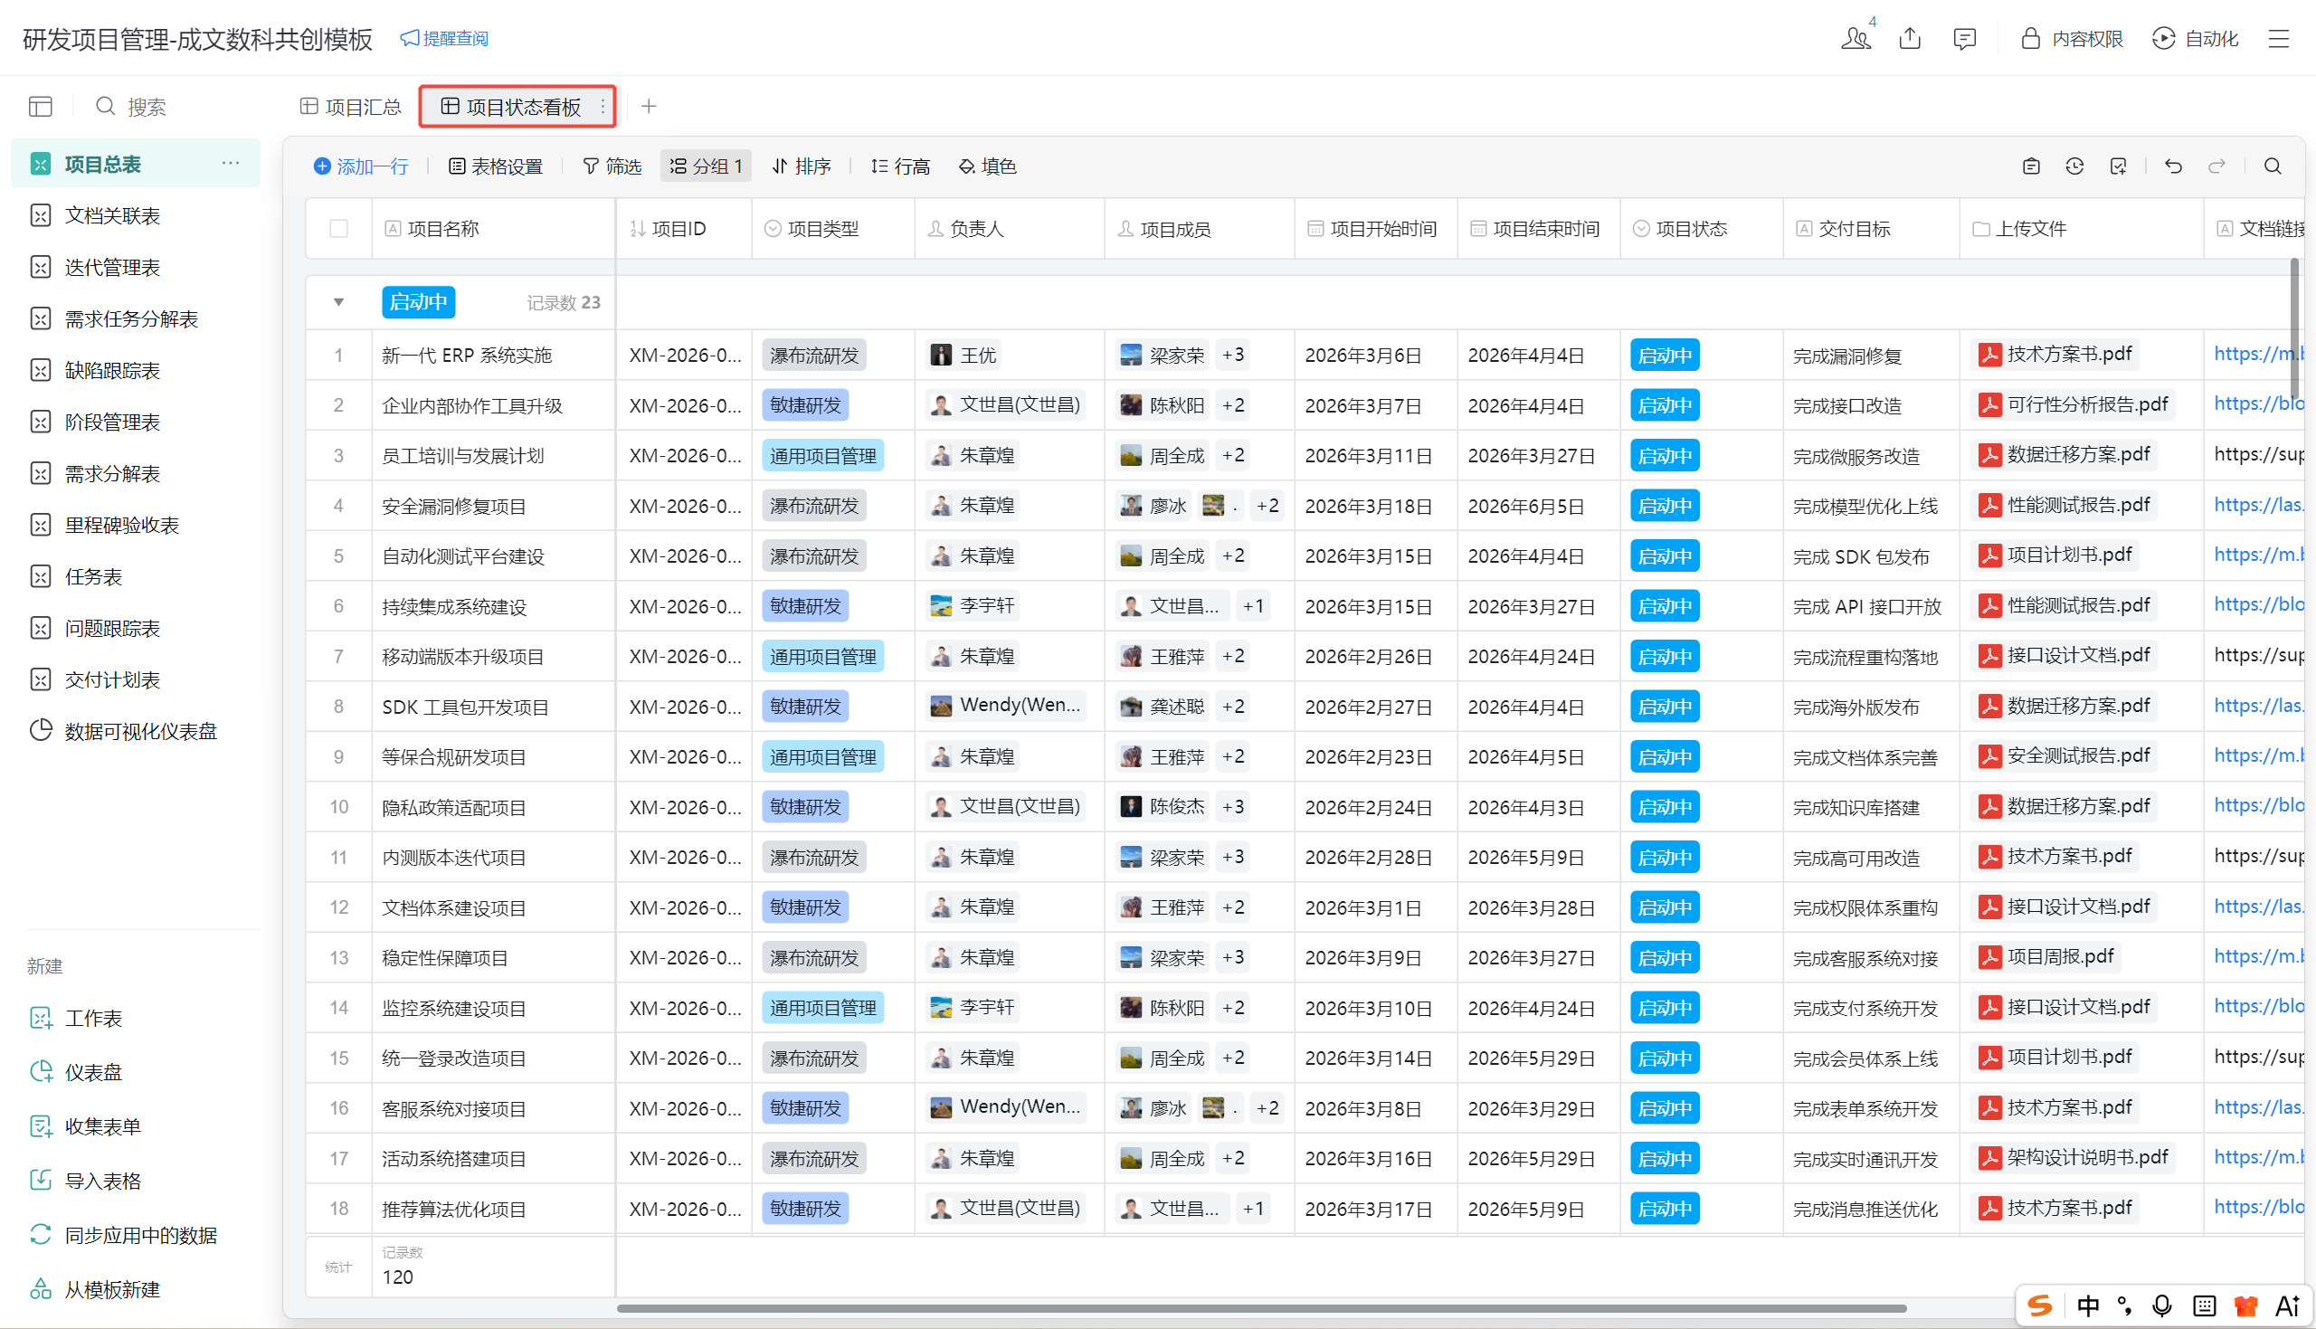Click the share/export icon in header
The width and height of the screenshot is (2316, 1329).
tap(1910, 38)
